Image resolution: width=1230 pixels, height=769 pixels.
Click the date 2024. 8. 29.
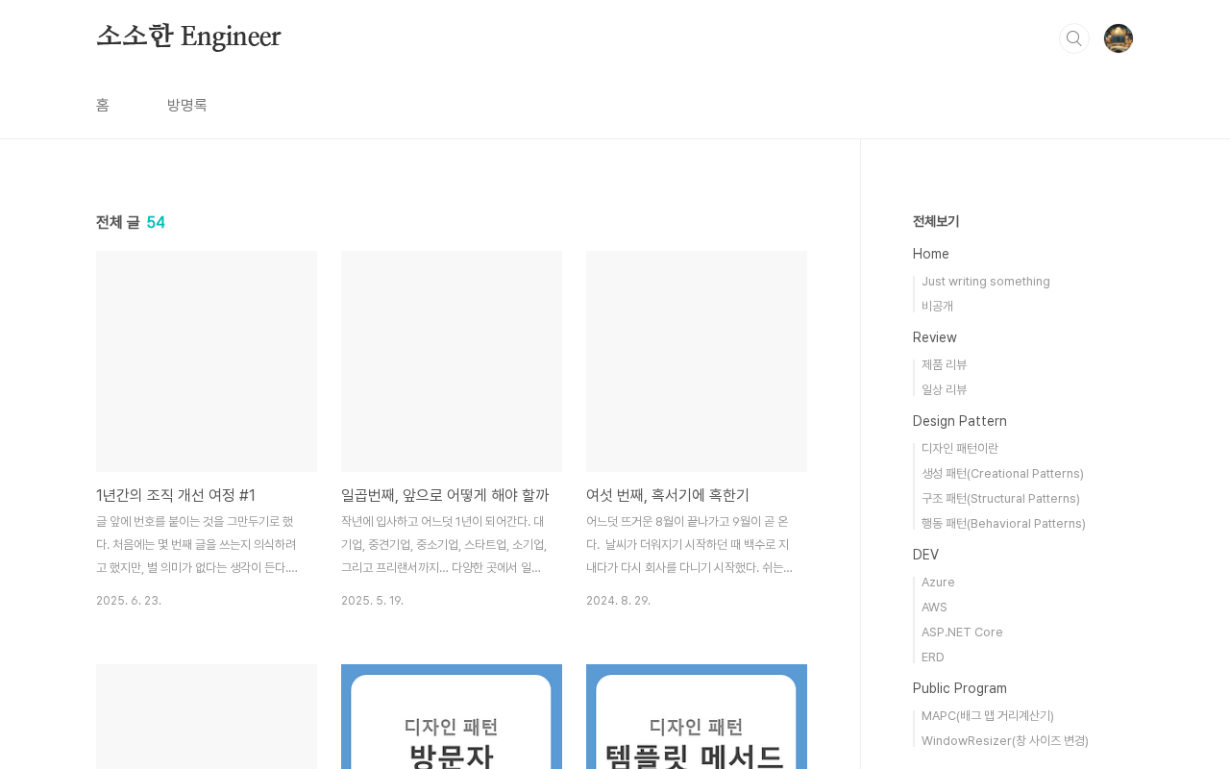pos(618,601)
